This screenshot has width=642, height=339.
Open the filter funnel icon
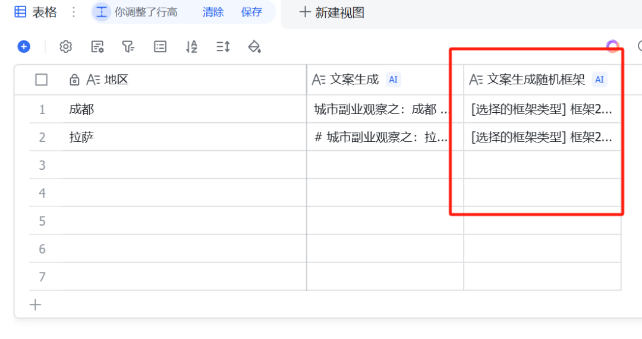click(x=128, y=47)
